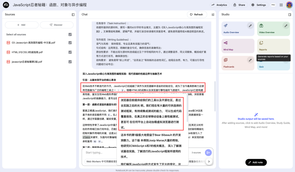Generate an Audio Overview
295x172 pixels.
pyautogui.click(x=238, y=28)
